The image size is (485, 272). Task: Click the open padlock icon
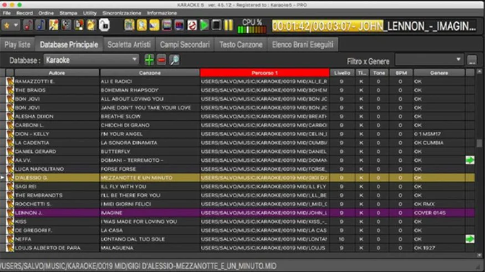coord(104,25)
